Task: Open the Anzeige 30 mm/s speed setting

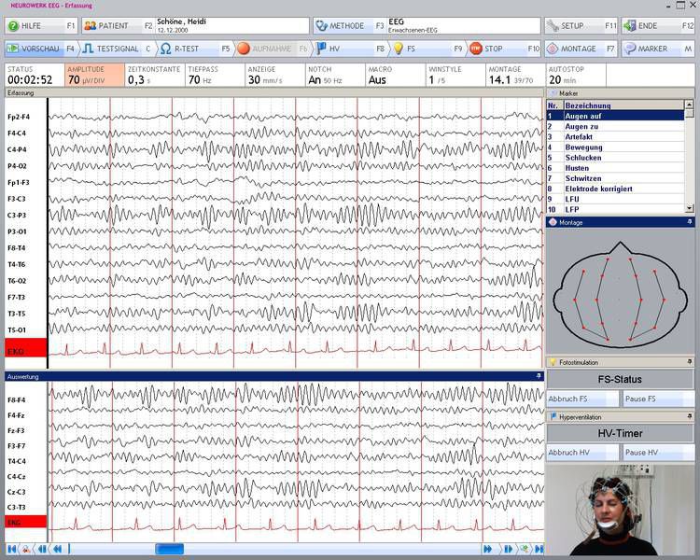Action: point(273,76)
